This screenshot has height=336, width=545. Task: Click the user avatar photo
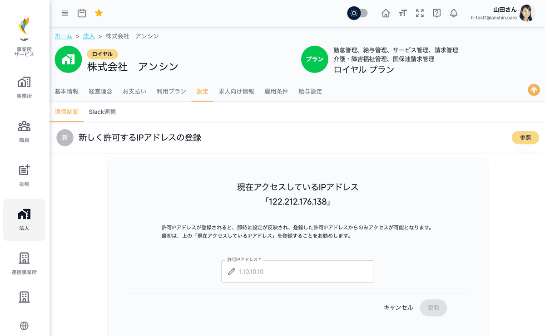tap(527, 13)
